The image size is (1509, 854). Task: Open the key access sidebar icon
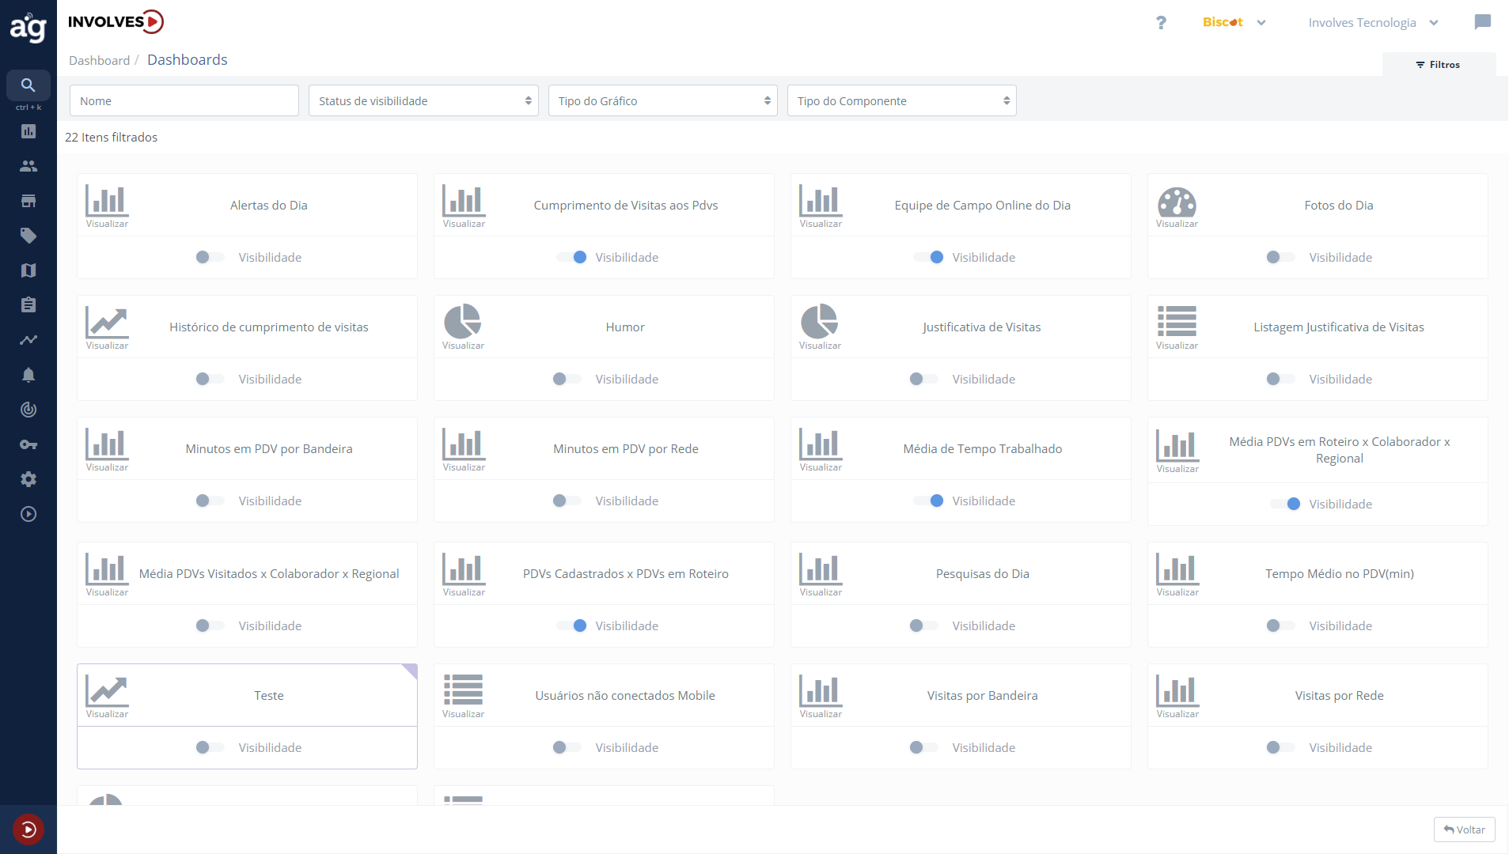click(28, 444)
